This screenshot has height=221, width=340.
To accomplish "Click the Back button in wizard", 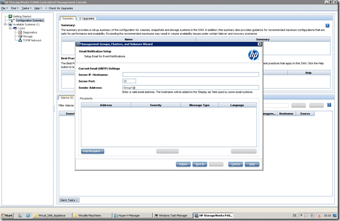I will pyautogui.click(x=183, y=164).
